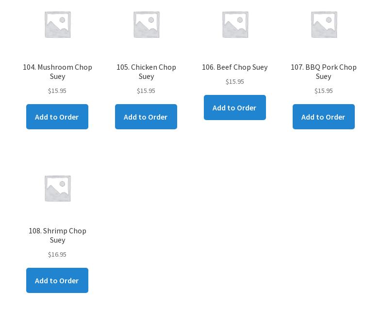Click the BBQ Pork Chop Suey placeholder image
Image resolution: width=381 pixels, height=323 pixels.
click(x=324, y=24)
